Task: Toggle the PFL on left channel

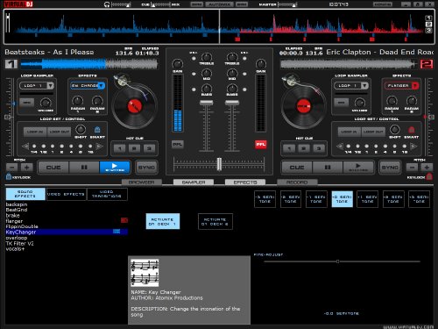Action: 178,144
